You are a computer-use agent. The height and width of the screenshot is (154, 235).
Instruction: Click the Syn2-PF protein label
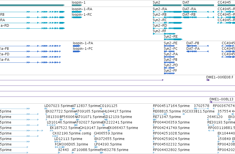(x=170, y=71)
